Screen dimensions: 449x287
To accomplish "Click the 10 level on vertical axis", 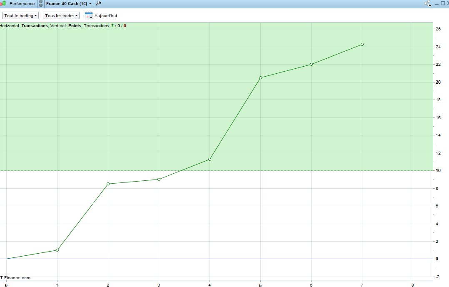I will click(x=438, y=170).
